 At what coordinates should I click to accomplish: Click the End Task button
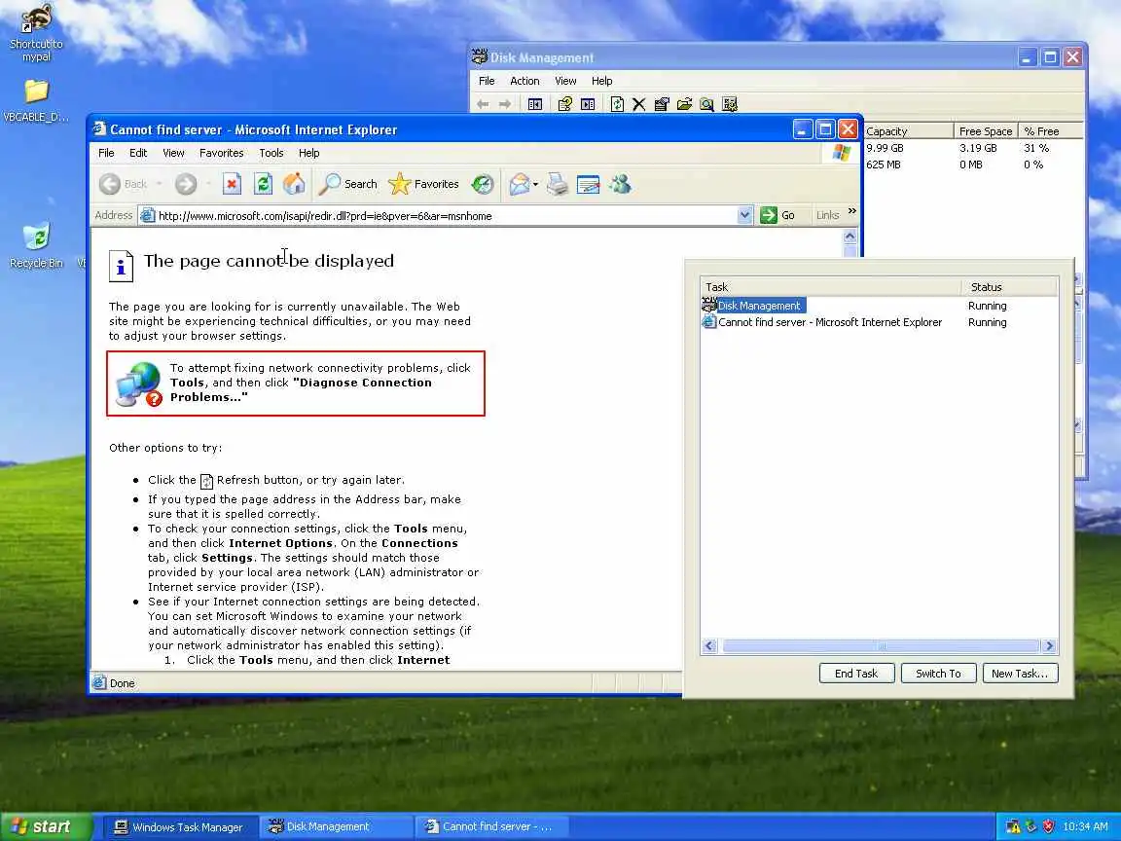(x=856, y=674)
